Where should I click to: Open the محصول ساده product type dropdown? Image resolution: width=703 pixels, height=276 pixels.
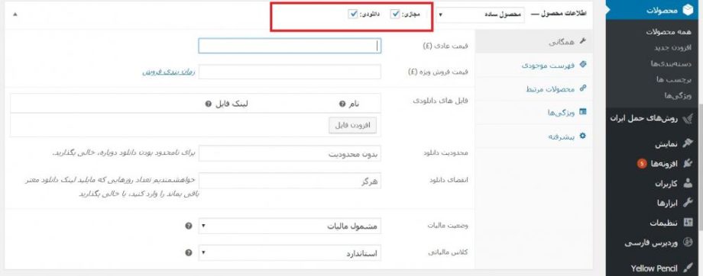point(480,14)
